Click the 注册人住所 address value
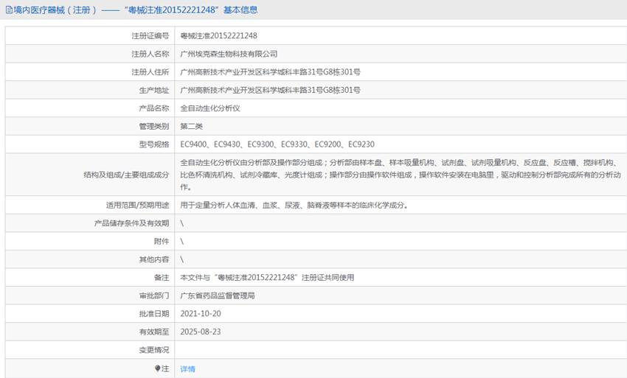This screenshot has width=627, height=378. click(x=270, y=72)
